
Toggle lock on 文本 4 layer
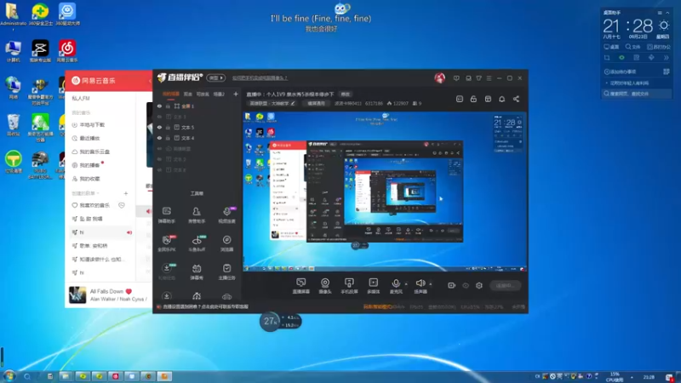click(x=168, y=138)
